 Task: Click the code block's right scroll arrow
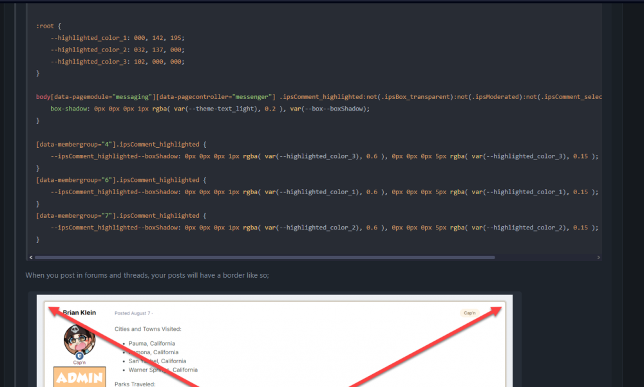pos(599,257)
